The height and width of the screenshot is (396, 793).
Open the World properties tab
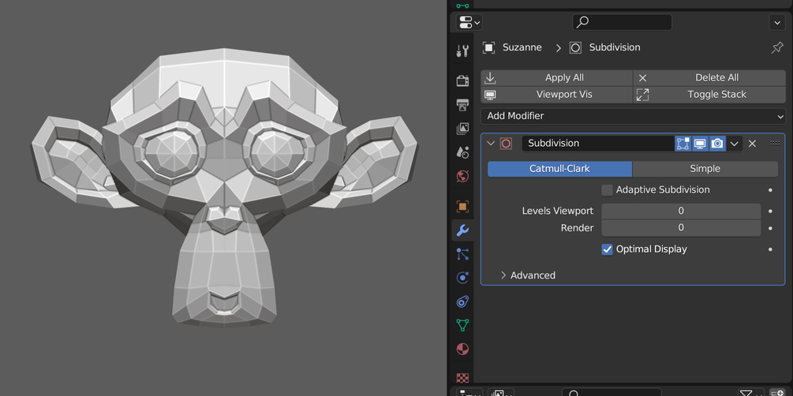click(462, 176)
